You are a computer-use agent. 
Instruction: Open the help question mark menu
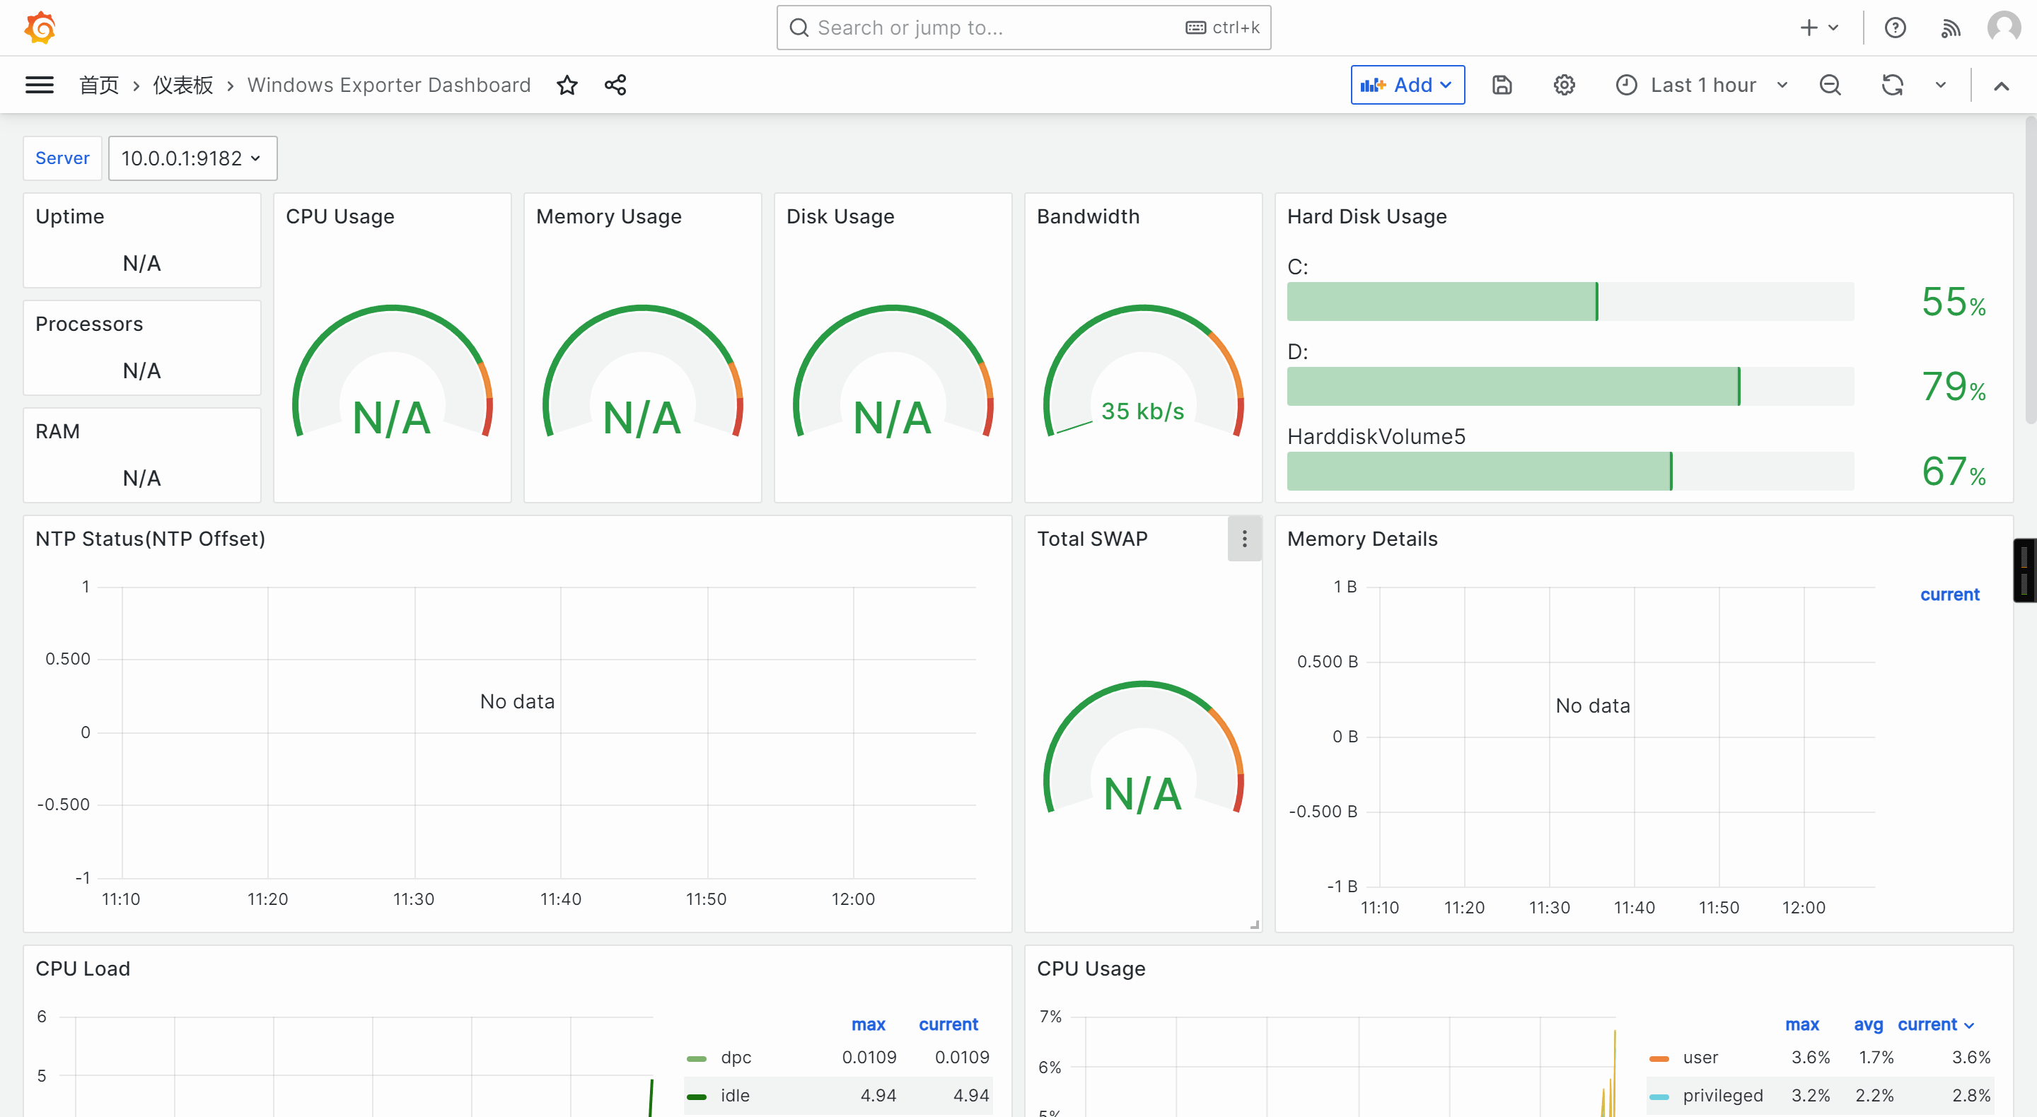click(x=1895, y=28)
